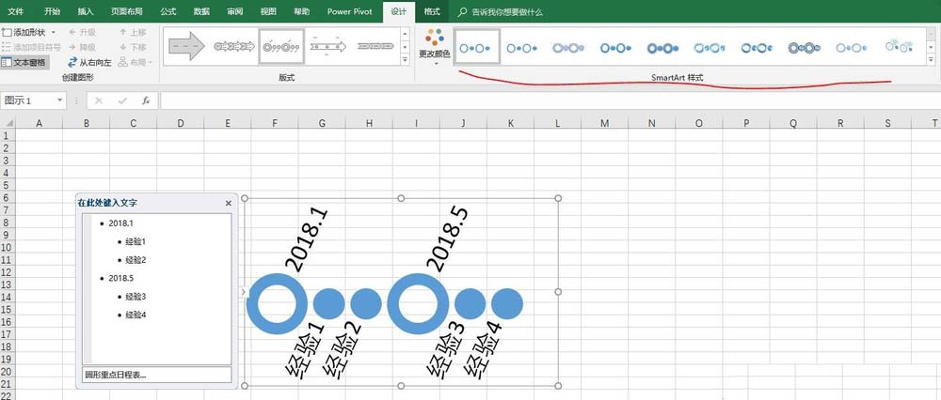
Task: Select the fifth SmartArt style thumbnail
Action: tap(662, 47)
